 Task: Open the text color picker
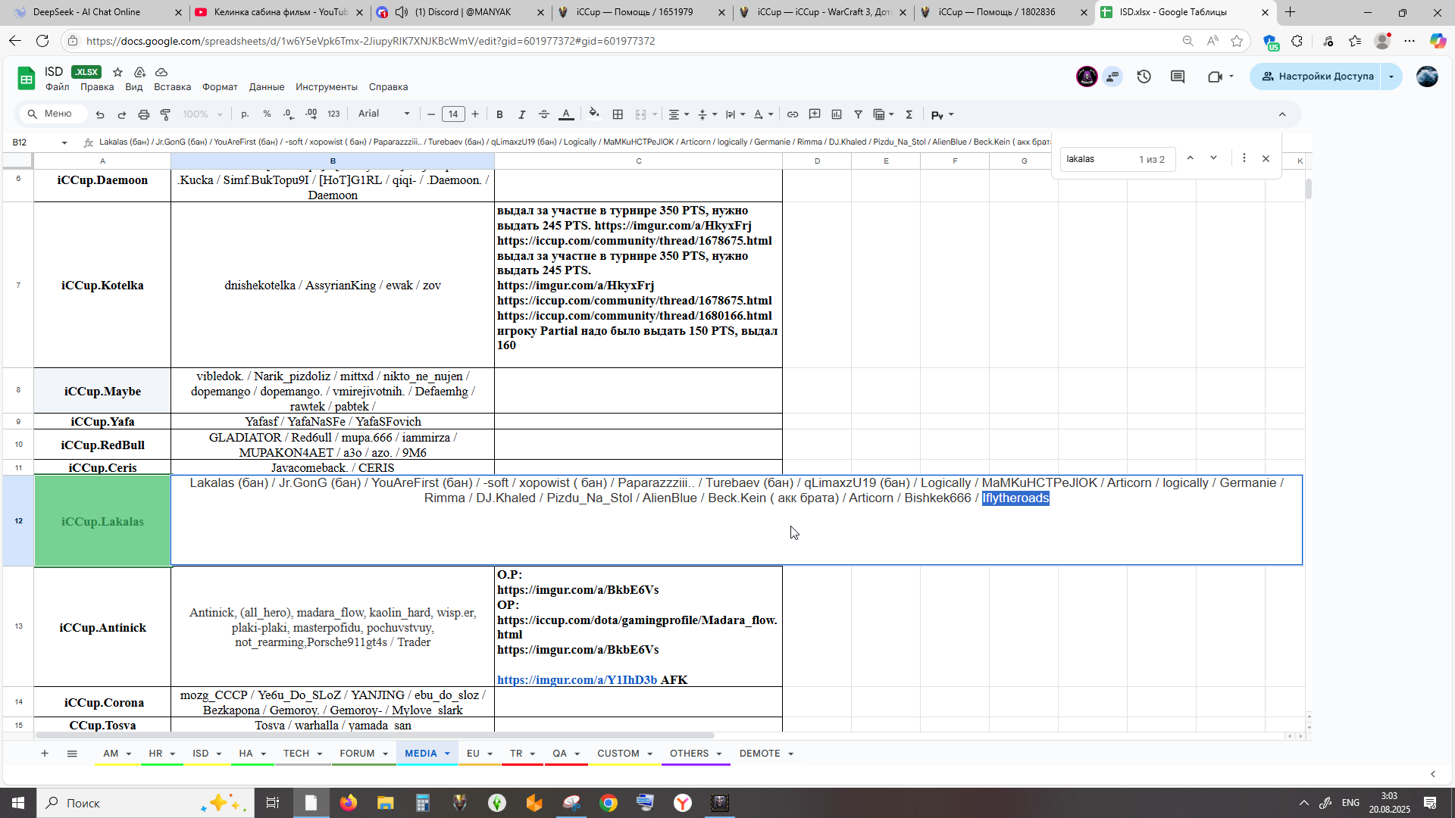tap(566, 114)
